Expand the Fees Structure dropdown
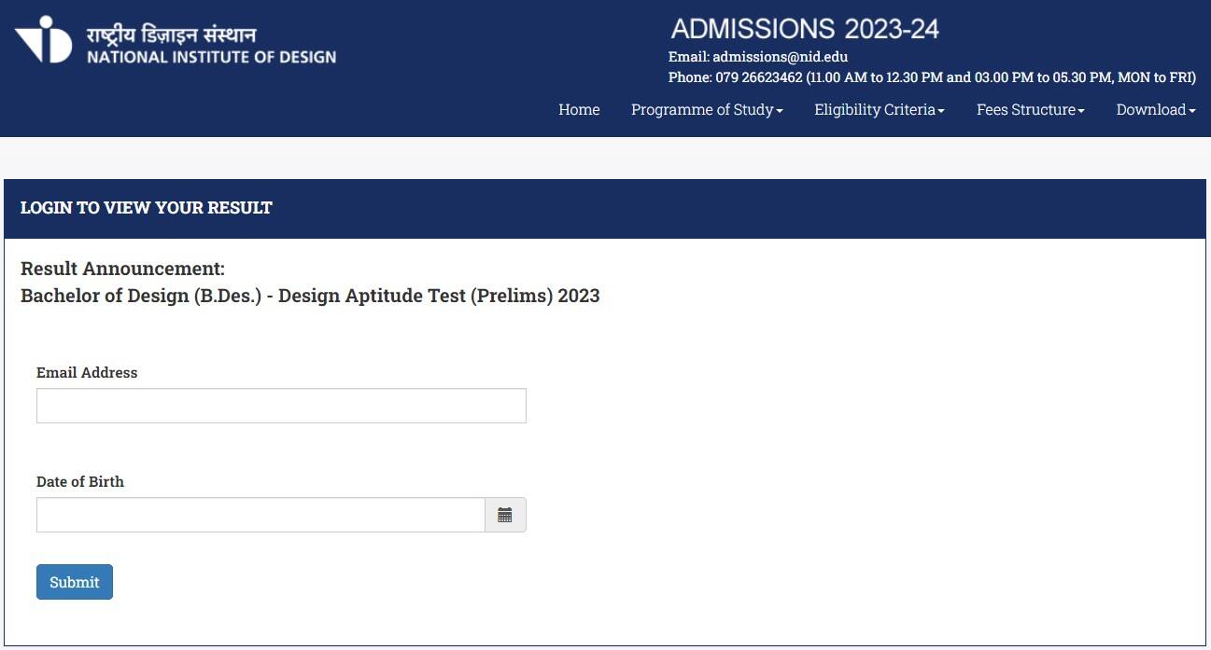Image resolution: width=1211 pixels, height=650 pixels. click(x=1030, y=109)
